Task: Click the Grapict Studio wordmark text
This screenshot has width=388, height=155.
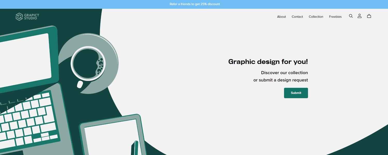Action: pyautogui.click(x=32, y=16)
